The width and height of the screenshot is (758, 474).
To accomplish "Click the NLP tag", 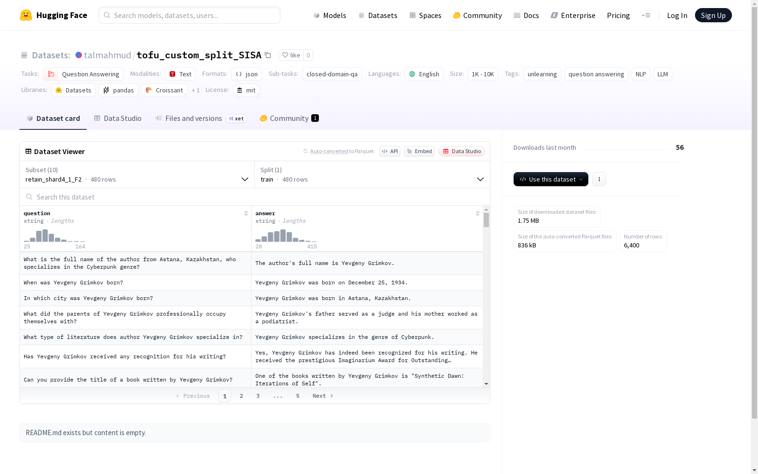I will (641, 74).
